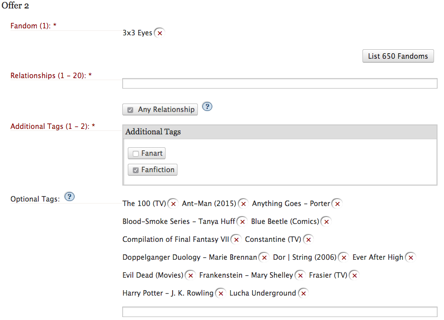Click the List 650 Fandoms button
This screenshot has height=320, width=444.
[398, 56]
